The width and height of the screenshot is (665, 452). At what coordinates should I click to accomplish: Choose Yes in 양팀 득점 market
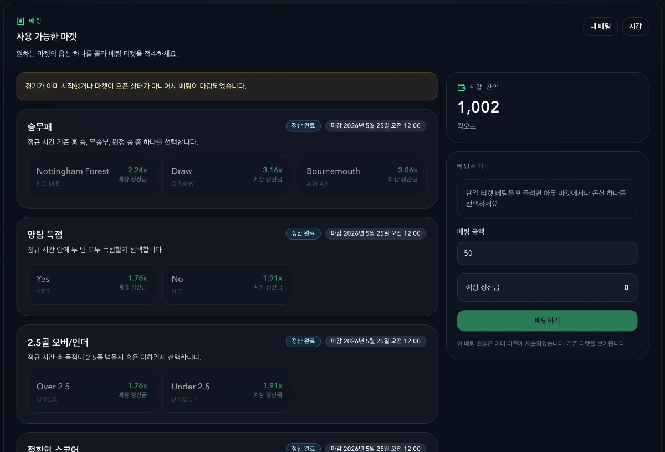pyautogui.click(x=92, y=284)
